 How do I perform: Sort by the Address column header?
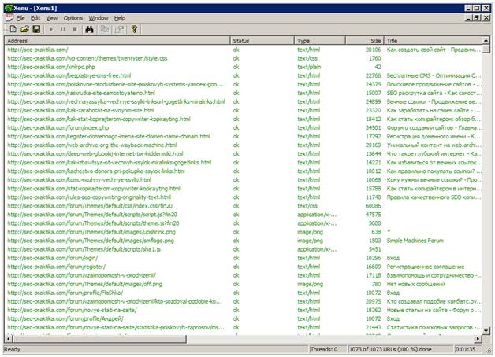[117, 41]
